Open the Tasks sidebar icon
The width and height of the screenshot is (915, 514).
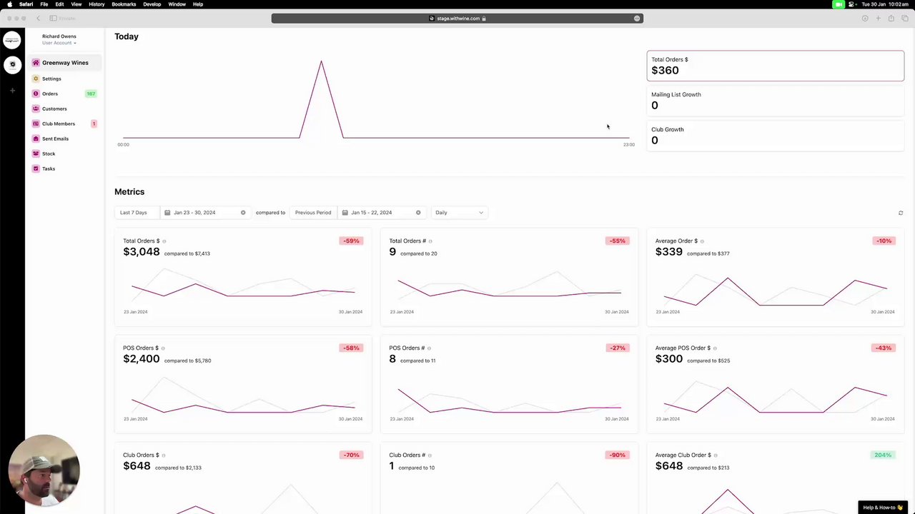coord(36,168)
